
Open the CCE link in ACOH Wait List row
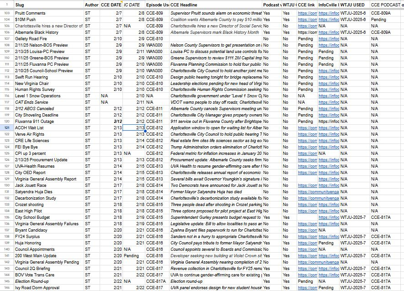point(308,128)
